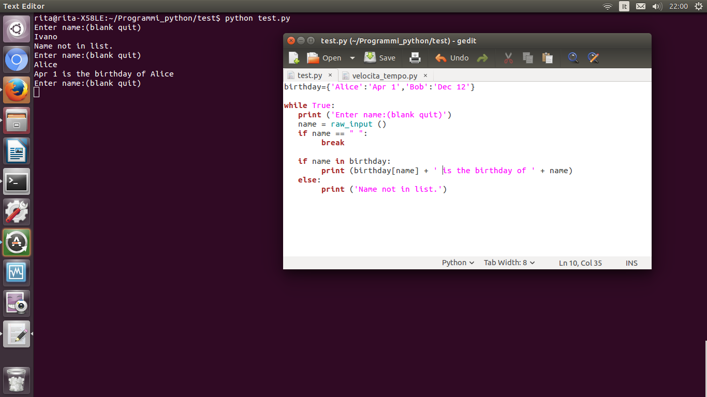This screenshot has height=397, width=707.
Task: Click 'if name in birthday:' line
Action: (344, 161)
